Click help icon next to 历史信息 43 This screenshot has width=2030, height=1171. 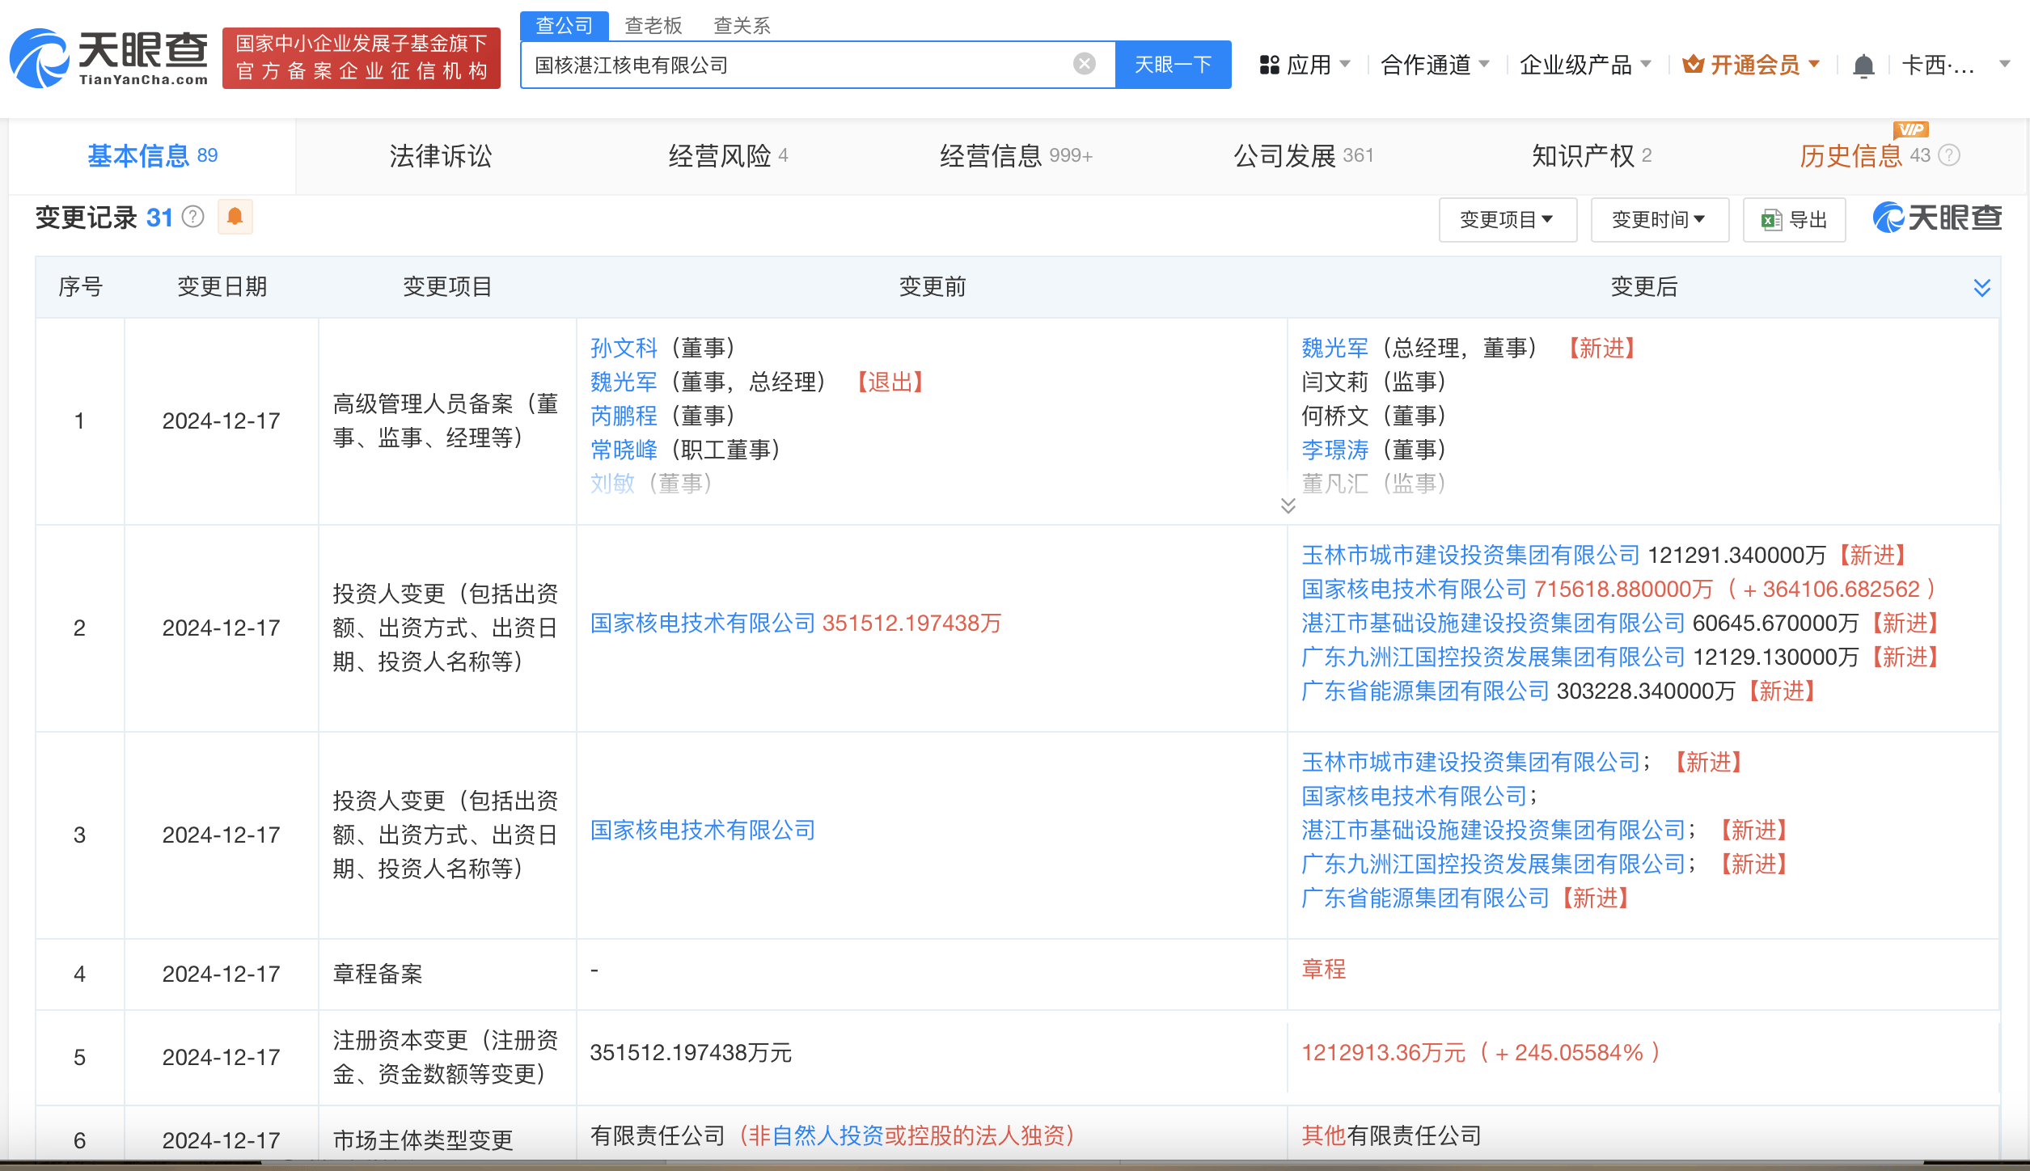tap(1949, 155)
